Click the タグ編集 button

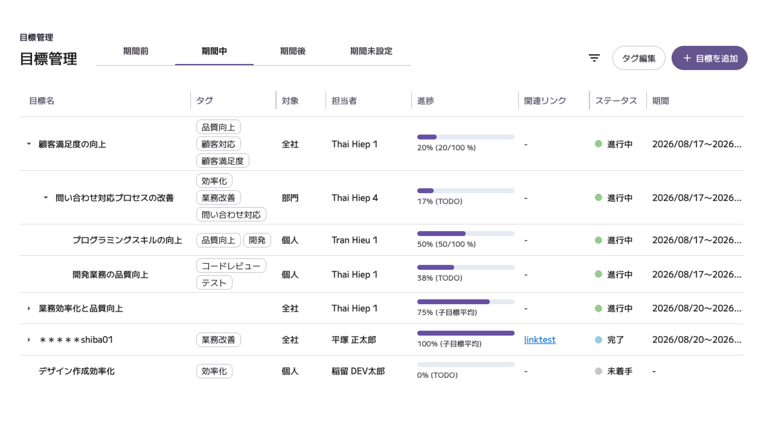tap(639, 58)
